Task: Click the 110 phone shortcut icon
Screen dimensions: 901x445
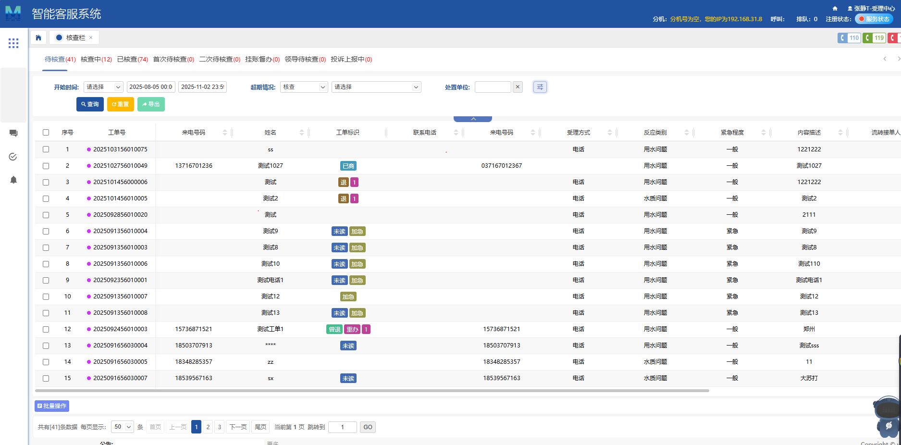Action: click(849, 38)
